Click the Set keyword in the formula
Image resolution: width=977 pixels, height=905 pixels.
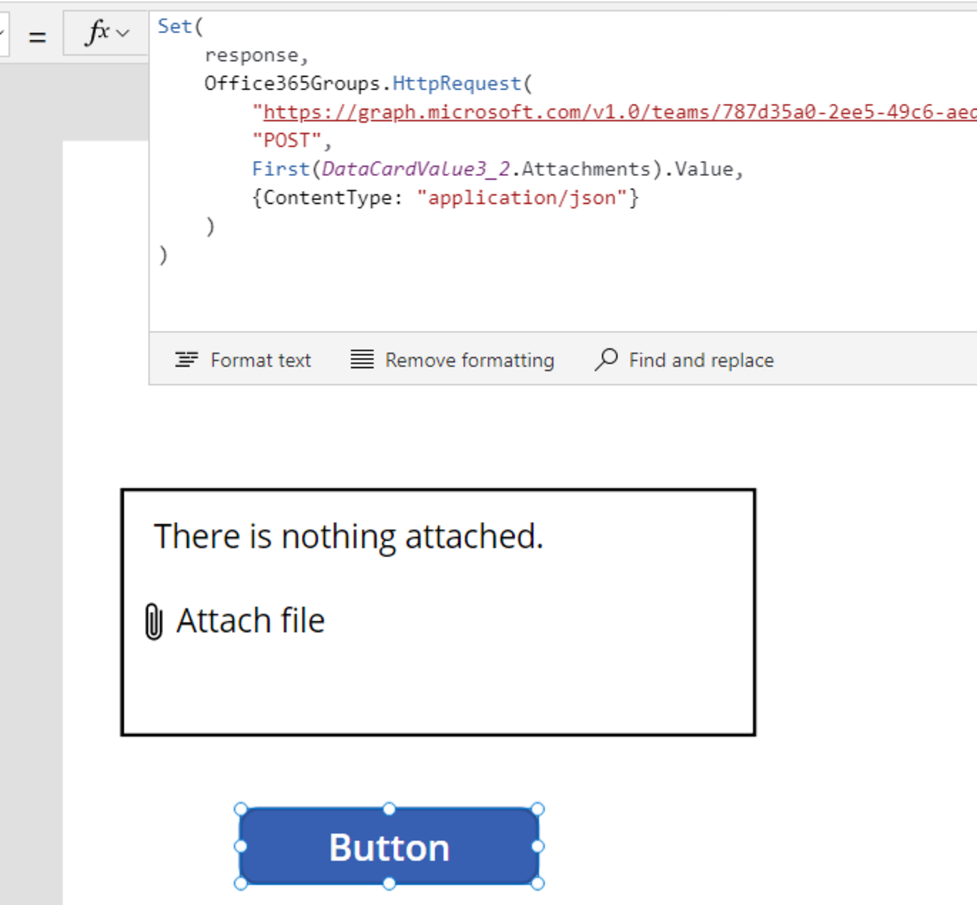(x=174, y=26)
